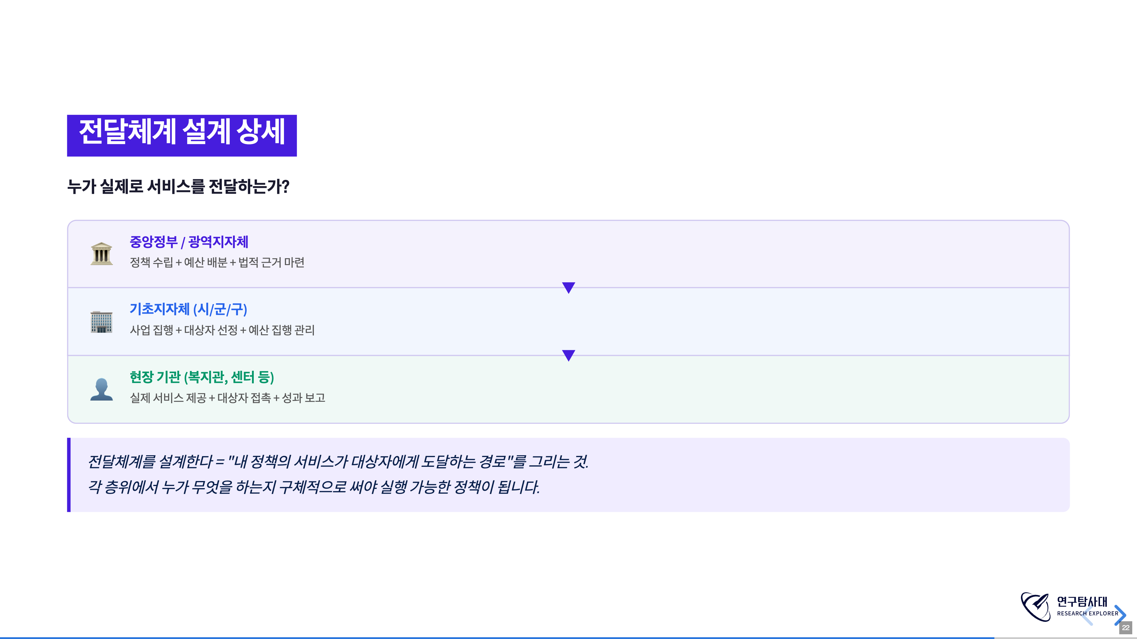Image resolution: width=1137 pixels, height=639 pixels.
Task: Click the italic quote callout box
Action: tap(568, 475)
